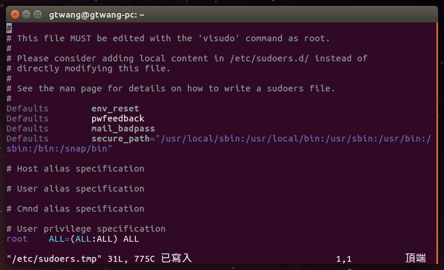Click on the pwfeedback option

(117, 118)
